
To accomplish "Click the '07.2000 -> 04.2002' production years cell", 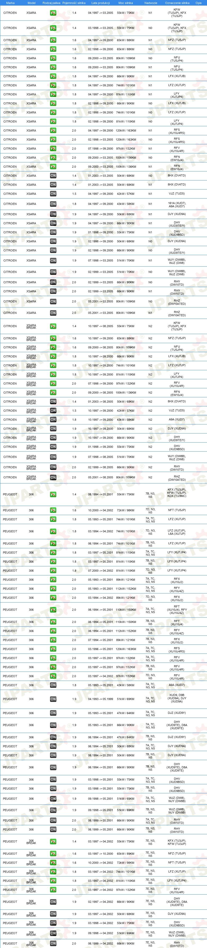I will coord(100,571).
